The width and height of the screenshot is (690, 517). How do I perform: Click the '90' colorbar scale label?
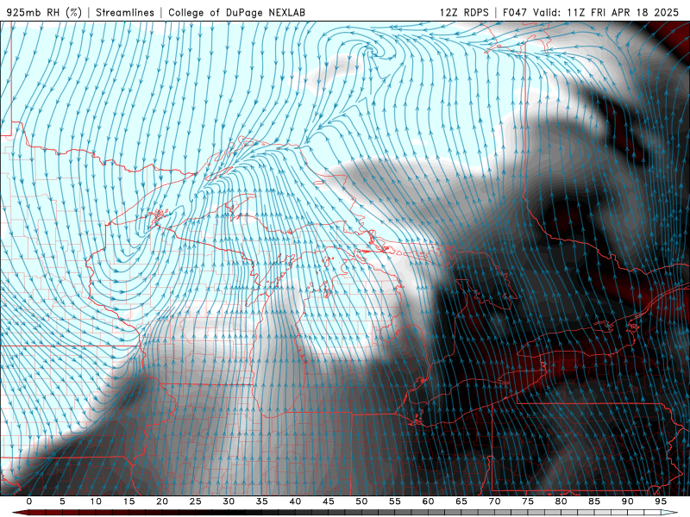628,501
